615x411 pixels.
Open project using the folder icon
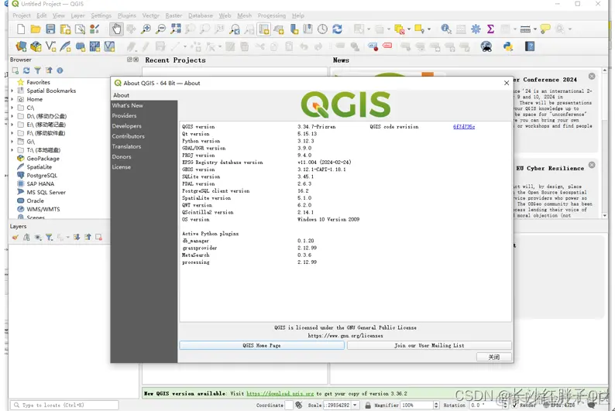click(36, 29)
